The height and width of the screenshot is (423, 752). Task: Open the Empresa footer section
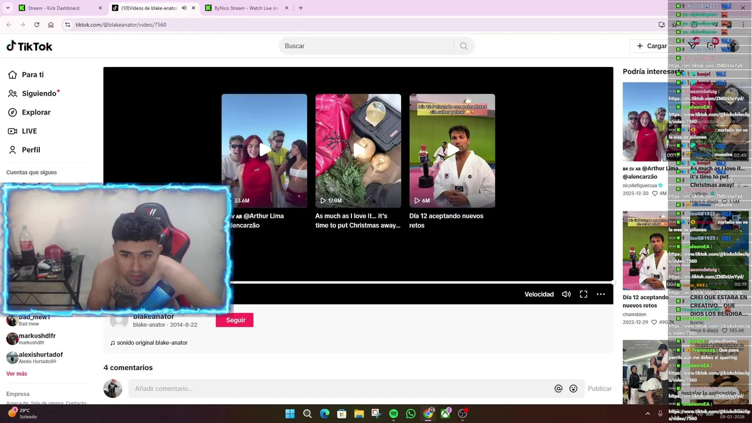coord(18,394)
